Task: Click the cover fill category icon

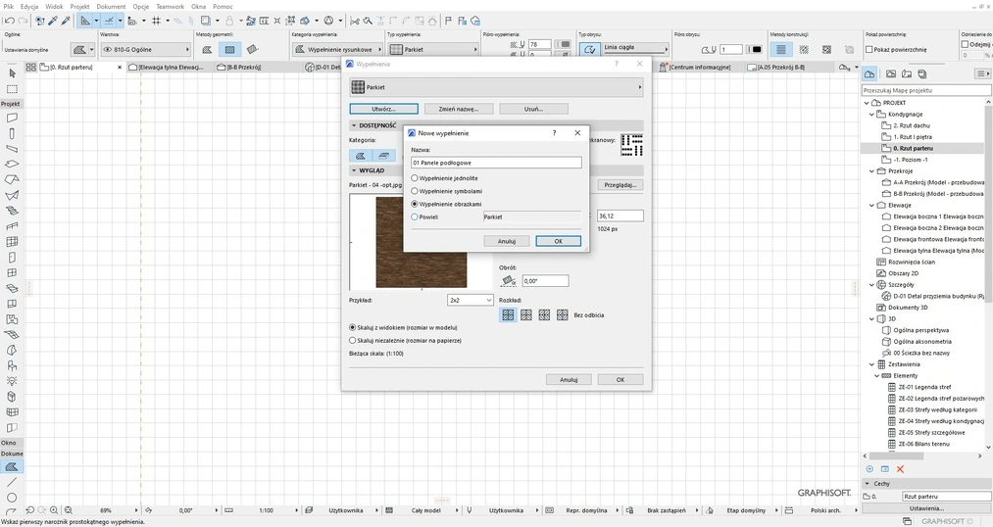Action: tap(384, 155)
